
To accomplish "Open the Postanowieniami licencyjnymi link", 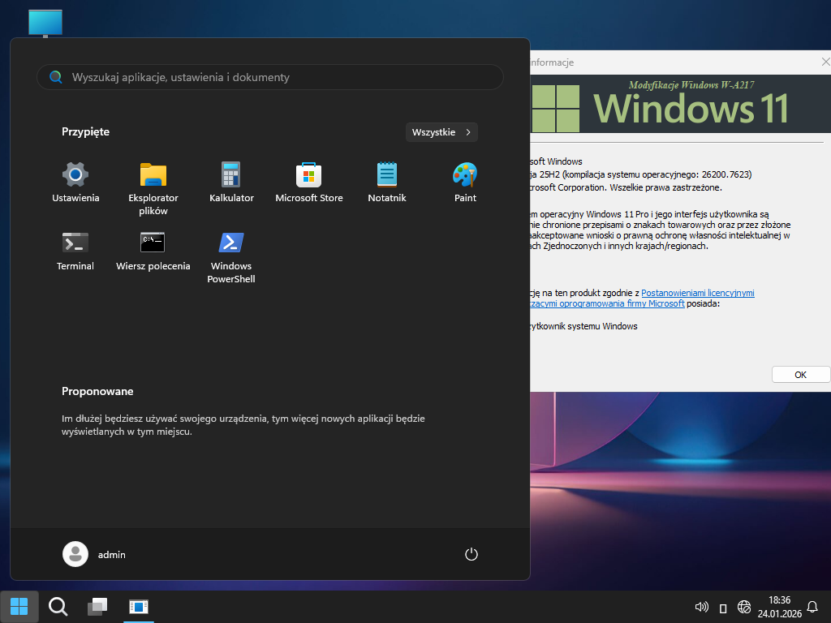I will pos(698,293).
